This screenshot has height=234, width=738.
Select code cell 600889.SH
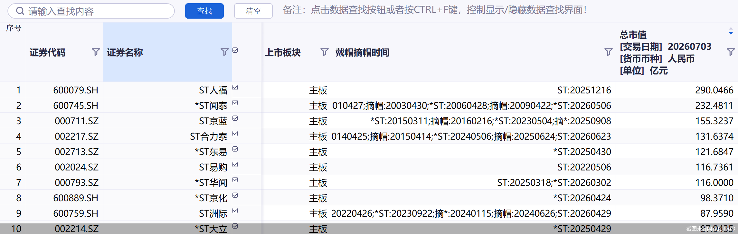(64, 198)
